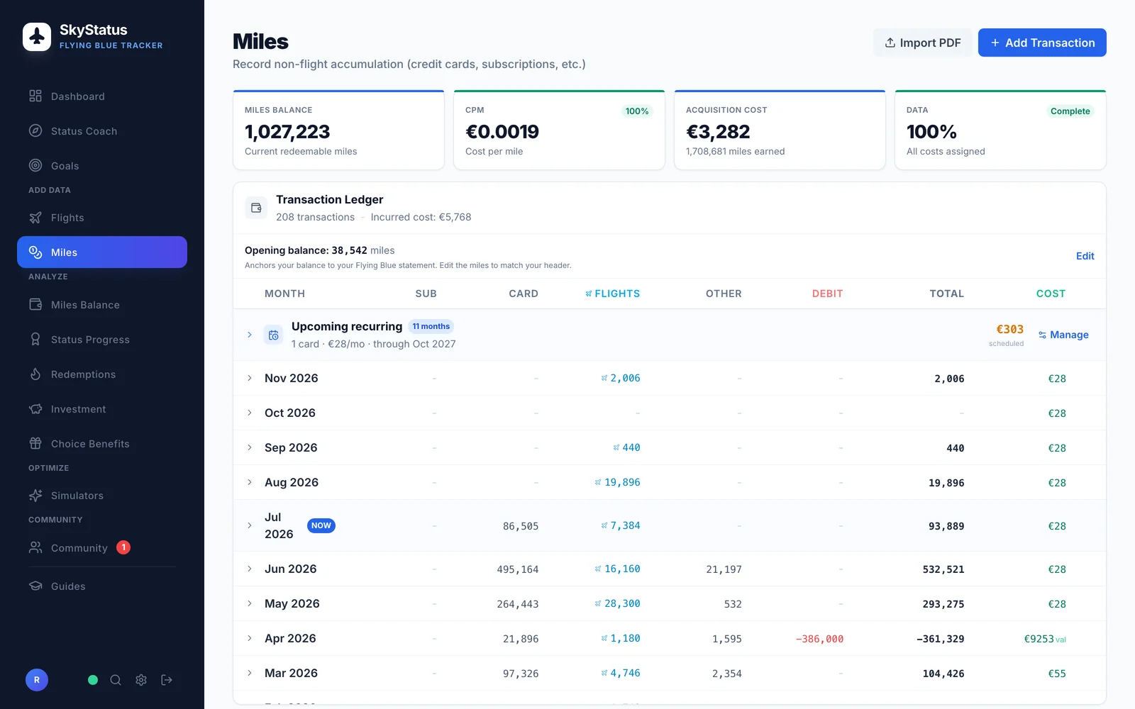Click the Status Coach compass icon
The image size is (1135, 709).
tap(35, 130)
